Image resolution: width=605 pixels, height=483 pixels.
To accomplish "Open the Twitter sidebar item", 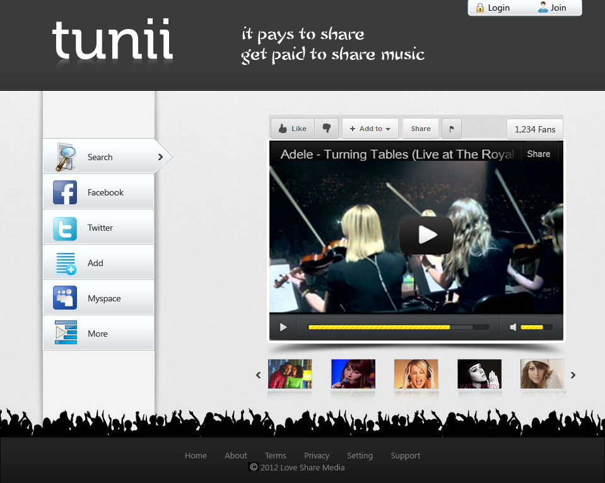I will click(x=98, y=227).
